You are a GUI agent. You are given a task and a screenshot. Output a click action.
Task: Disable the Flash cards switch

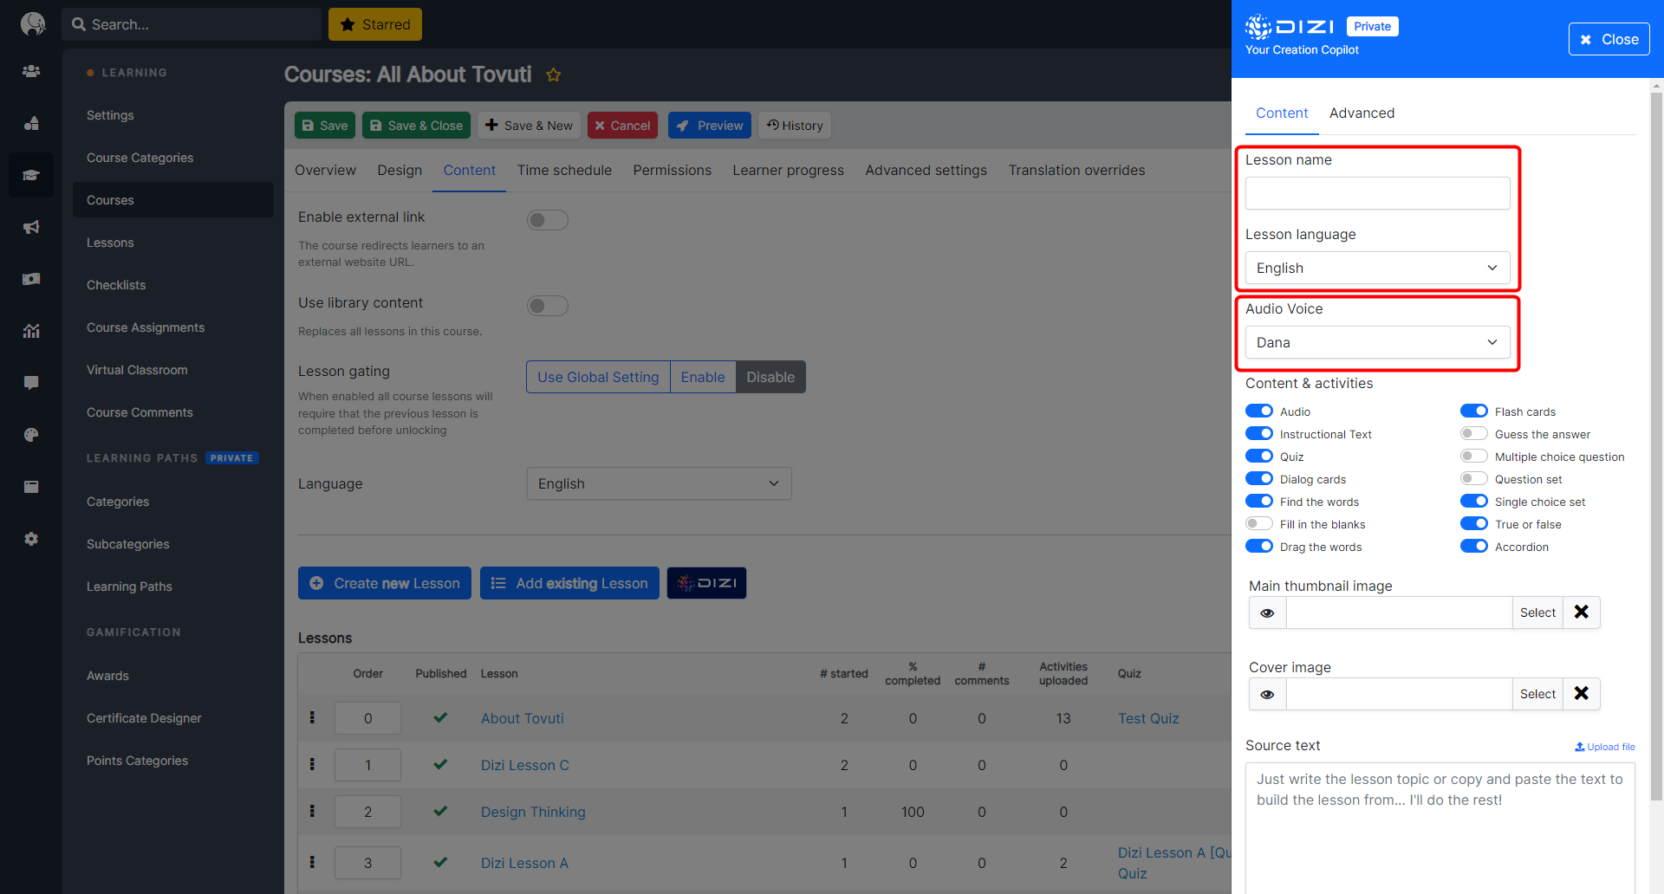click(1474, 411)
